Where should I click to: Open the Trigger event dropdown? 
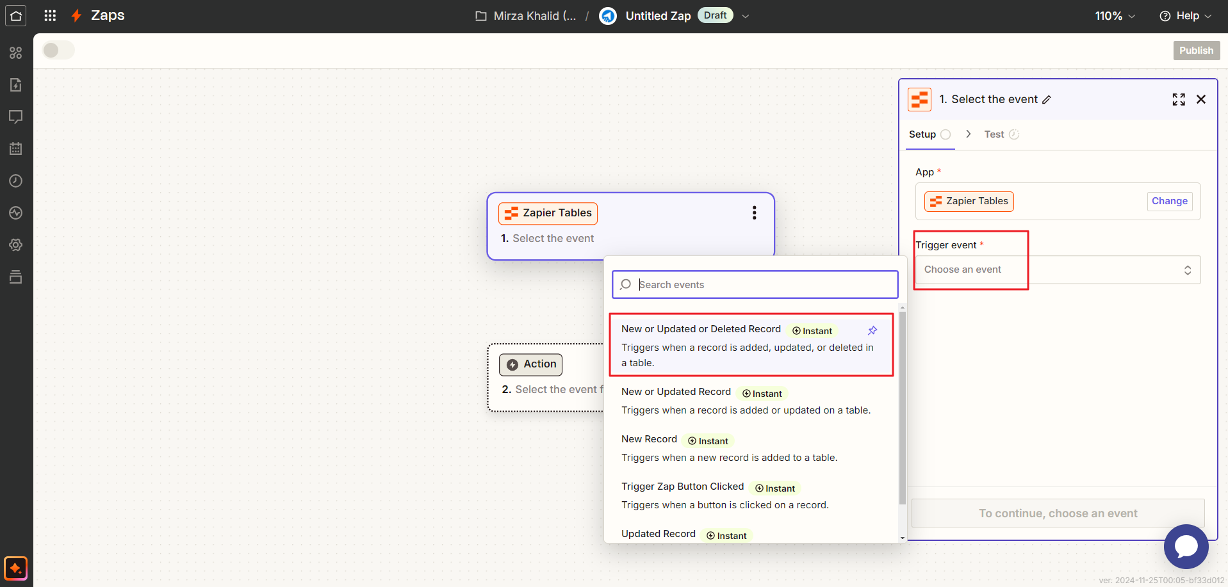1057,269
